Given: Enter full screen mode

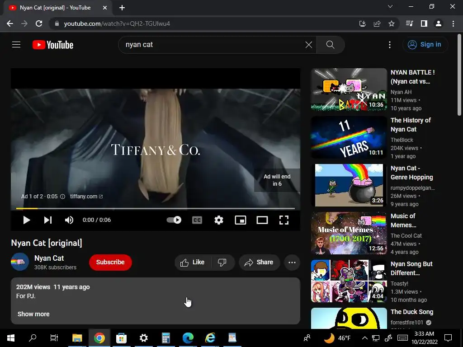Looking at the screenshot, I should click(284, 220).
